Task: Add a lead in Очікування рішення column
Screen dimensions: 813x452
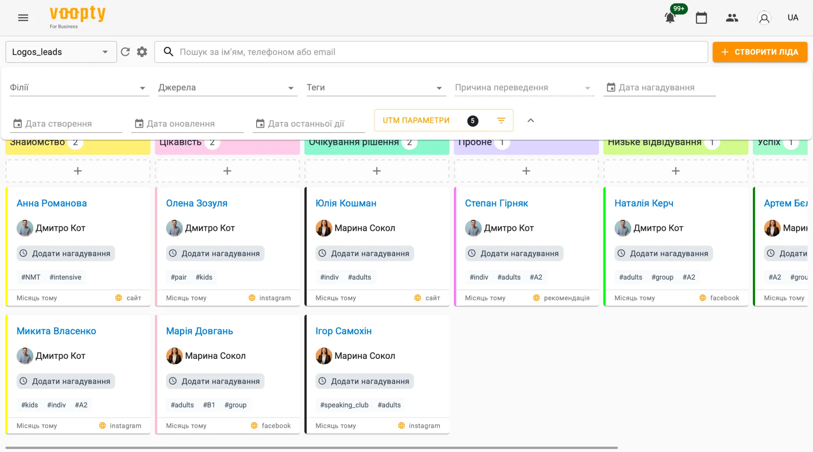Action: (x=377, y=171)
